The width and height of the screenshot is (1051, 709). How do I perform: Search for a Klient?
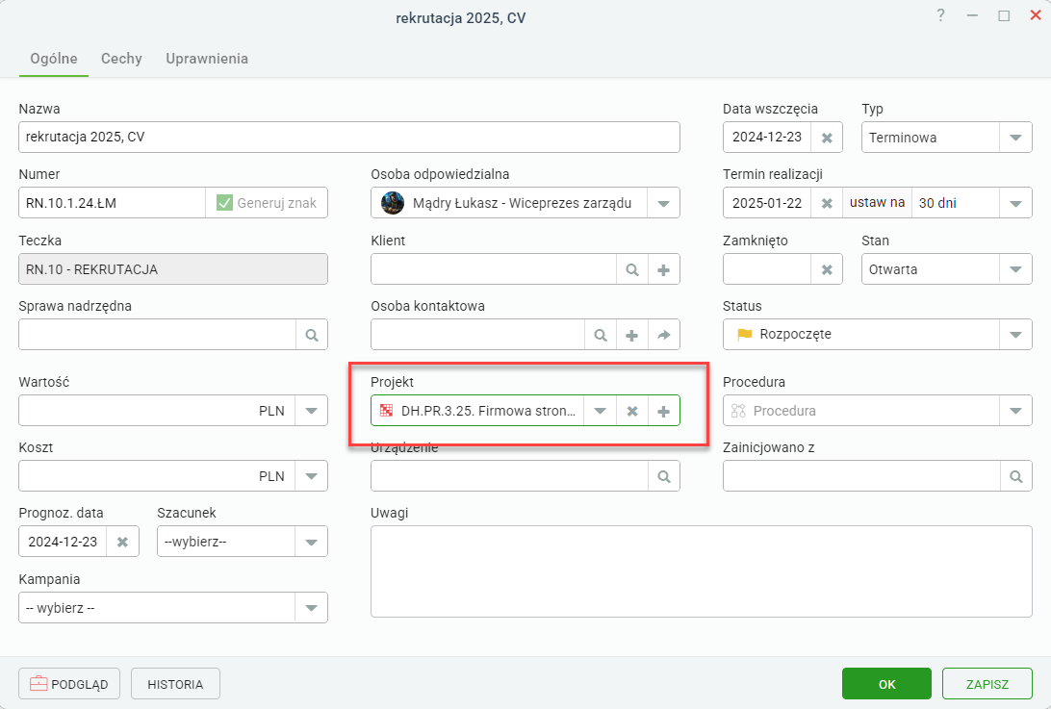click(631, 269)
